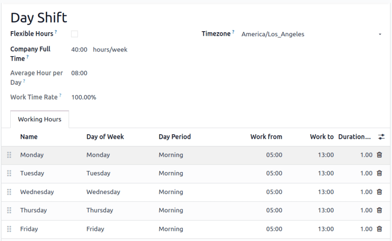Sort by Day of Week column header

click(x=105, y=137)
